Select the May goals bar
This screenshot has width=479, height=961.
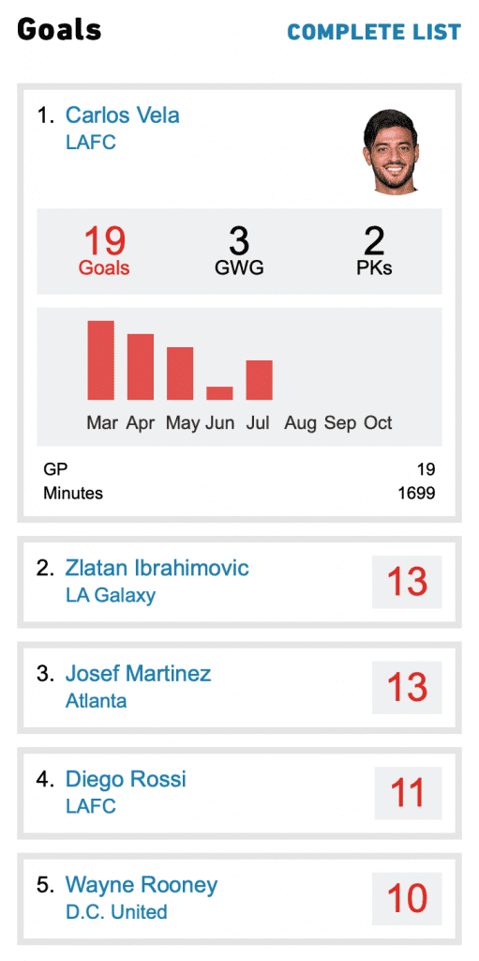180,374
